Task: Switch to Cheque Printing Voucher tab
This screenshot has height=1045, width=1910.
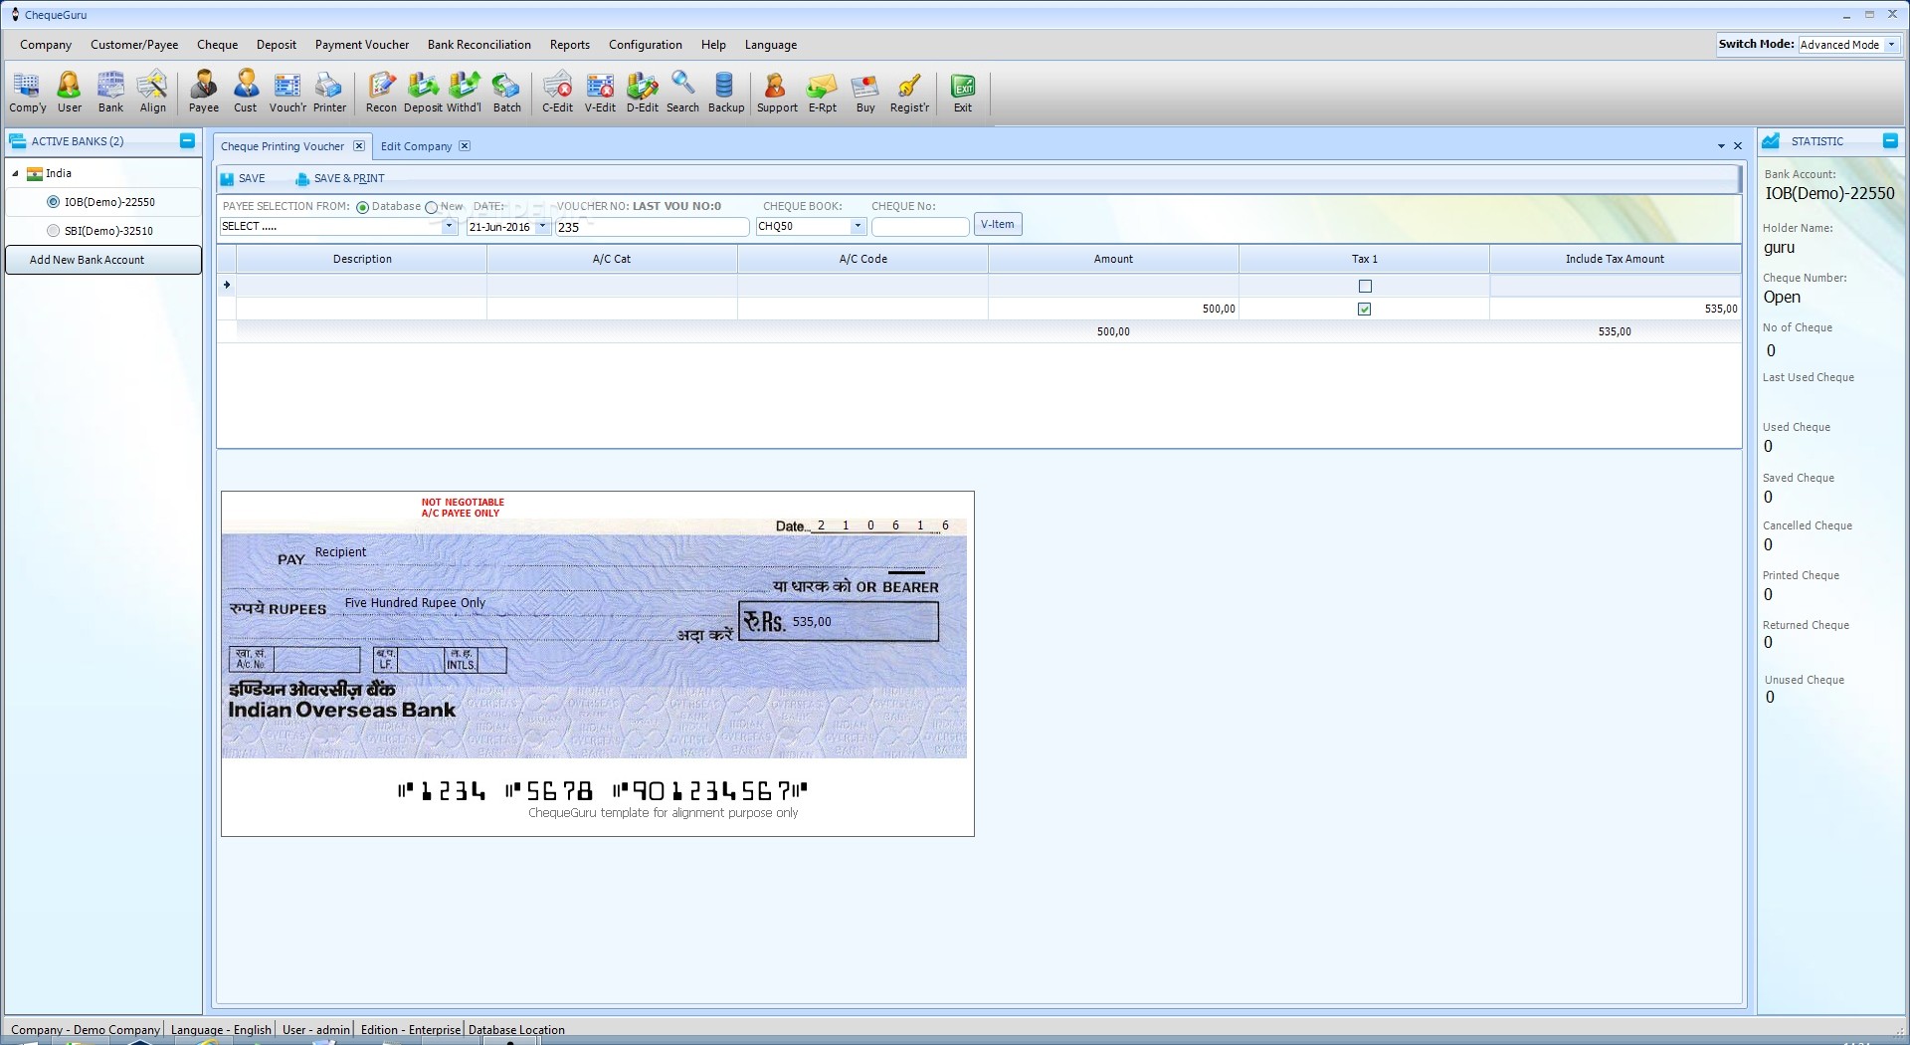Action: [283, 146]
